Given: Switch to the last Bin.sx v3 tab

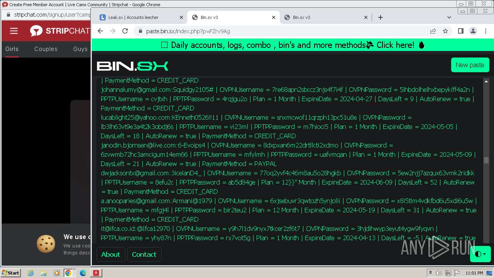Looking at the screenshot, I should (325, 17).
